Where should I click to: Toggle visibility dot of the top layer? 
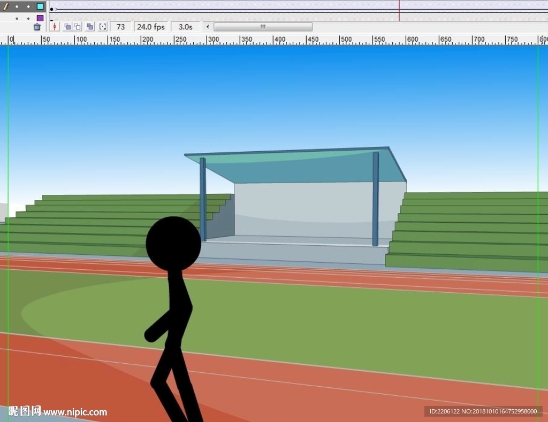[17, 6]
